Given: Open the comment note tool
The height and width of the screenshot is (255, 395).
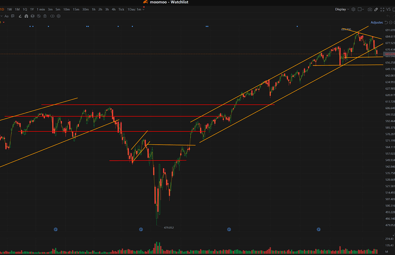Looking at the screenshot, I should pos(13,16).
